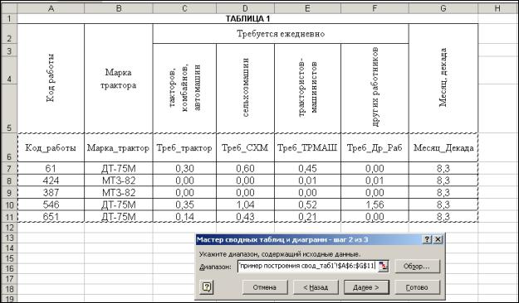This screenshot has width=519, height=303.
Task: Click the ТАБЛИЦА 1 title cell
Action: (x=247, y=19)
